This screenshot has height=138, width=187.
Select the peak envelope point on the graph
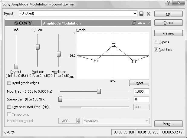[x=114, y=45]
